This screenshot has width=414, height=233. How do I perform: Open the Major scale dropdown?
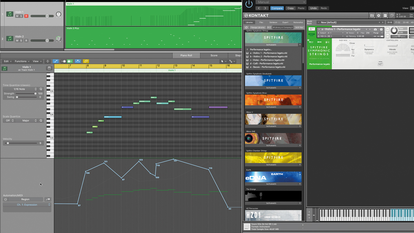pyautogui.click(x=27, y=120)
